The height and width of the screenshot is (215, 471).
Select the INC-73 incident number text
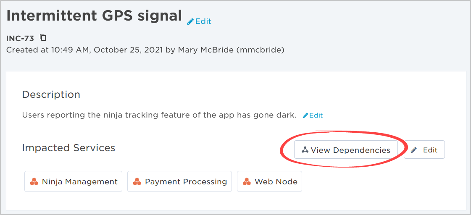point(20,39)
